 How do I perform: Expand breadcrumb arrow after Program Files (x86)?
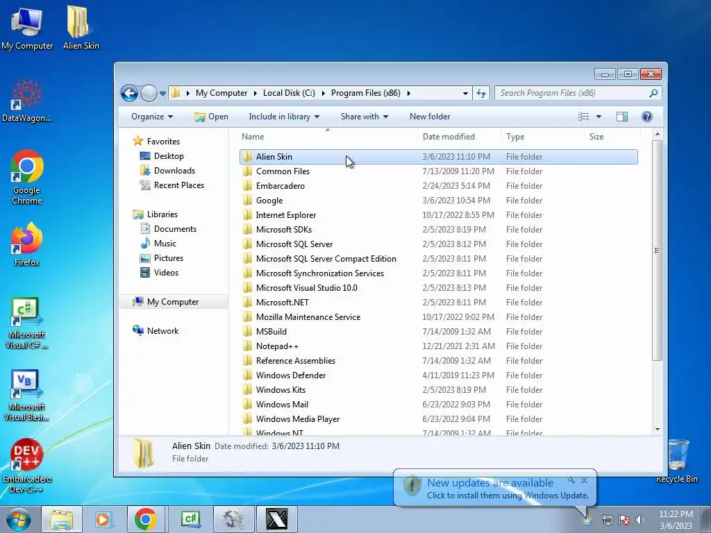(x=408, y=94)
